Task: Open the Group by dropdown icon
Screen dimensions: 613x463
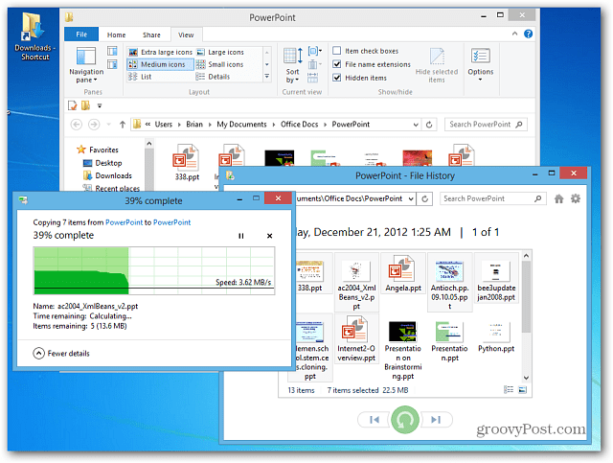Action: coord(315,51)
